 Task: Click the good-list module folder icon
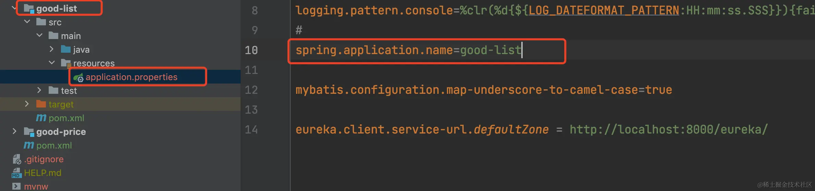[x=29, y=9]
